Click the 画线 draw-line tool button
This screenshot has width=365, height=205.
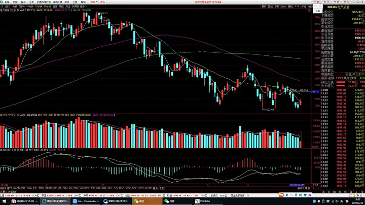coord(290,6)
